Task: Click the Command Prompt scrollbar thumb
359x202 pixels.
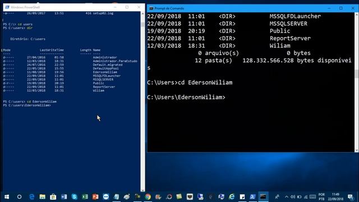Action: 357,74
